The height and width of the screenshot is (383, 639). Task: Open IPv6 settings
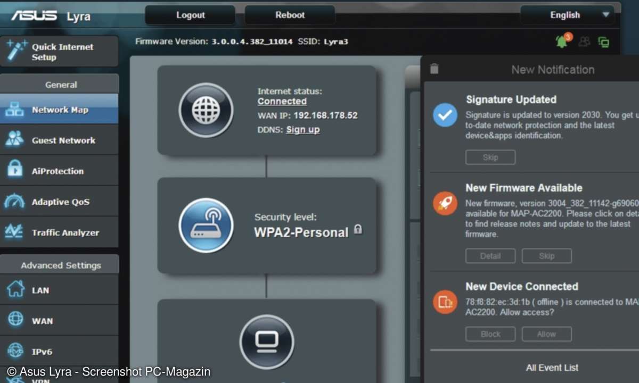point(59,352)
